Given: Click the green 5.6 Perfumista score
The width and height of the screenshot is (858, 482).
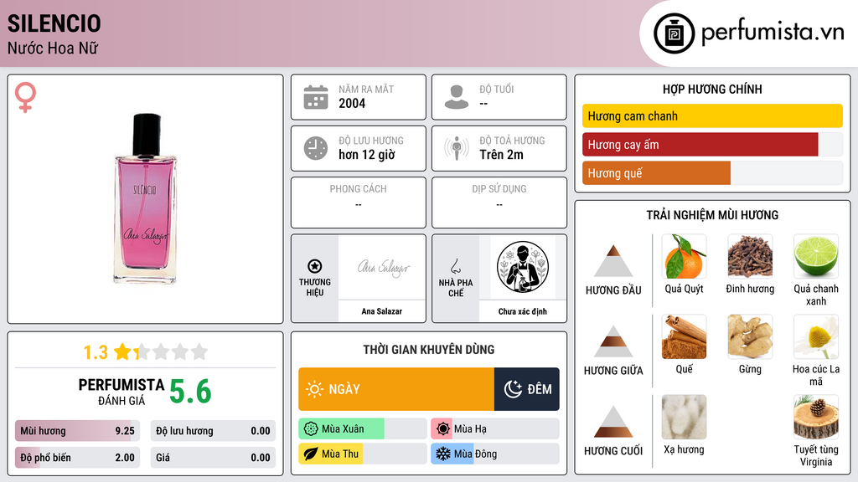Looking at the screenshot, I should point(190,392).
